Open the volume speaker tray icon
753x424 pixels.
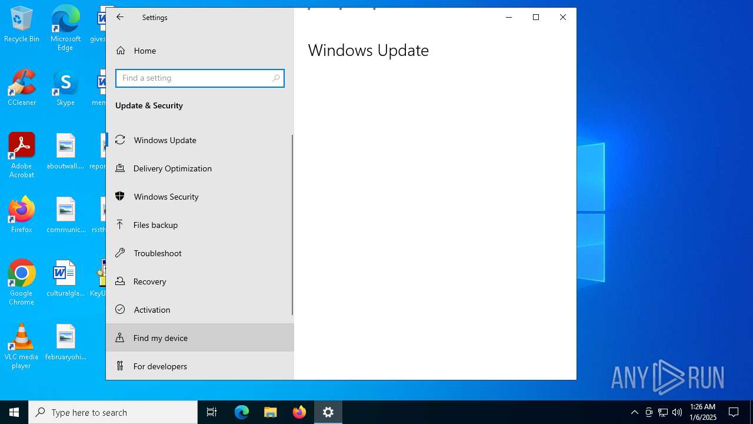(677, 412)
